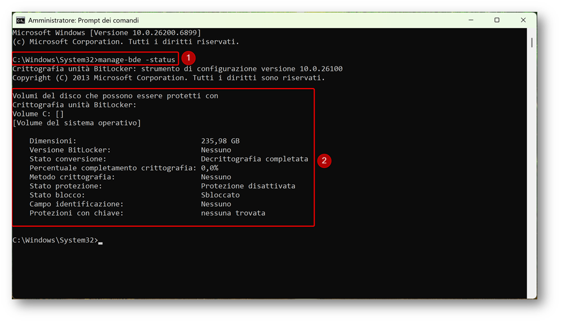Click the 'Volume C: []' line
This screenshot has width=561, height=323.
(38, 114)
